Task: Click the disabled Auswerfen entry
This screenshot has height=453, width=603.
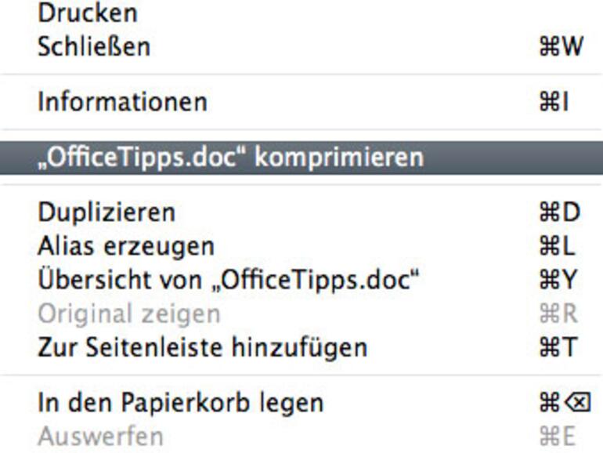Action: coord(100,435)
